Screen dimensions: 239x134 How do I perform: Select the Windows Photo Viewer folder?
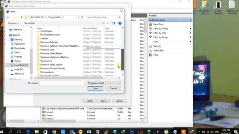pyautogui.click(x=51, y=65)
